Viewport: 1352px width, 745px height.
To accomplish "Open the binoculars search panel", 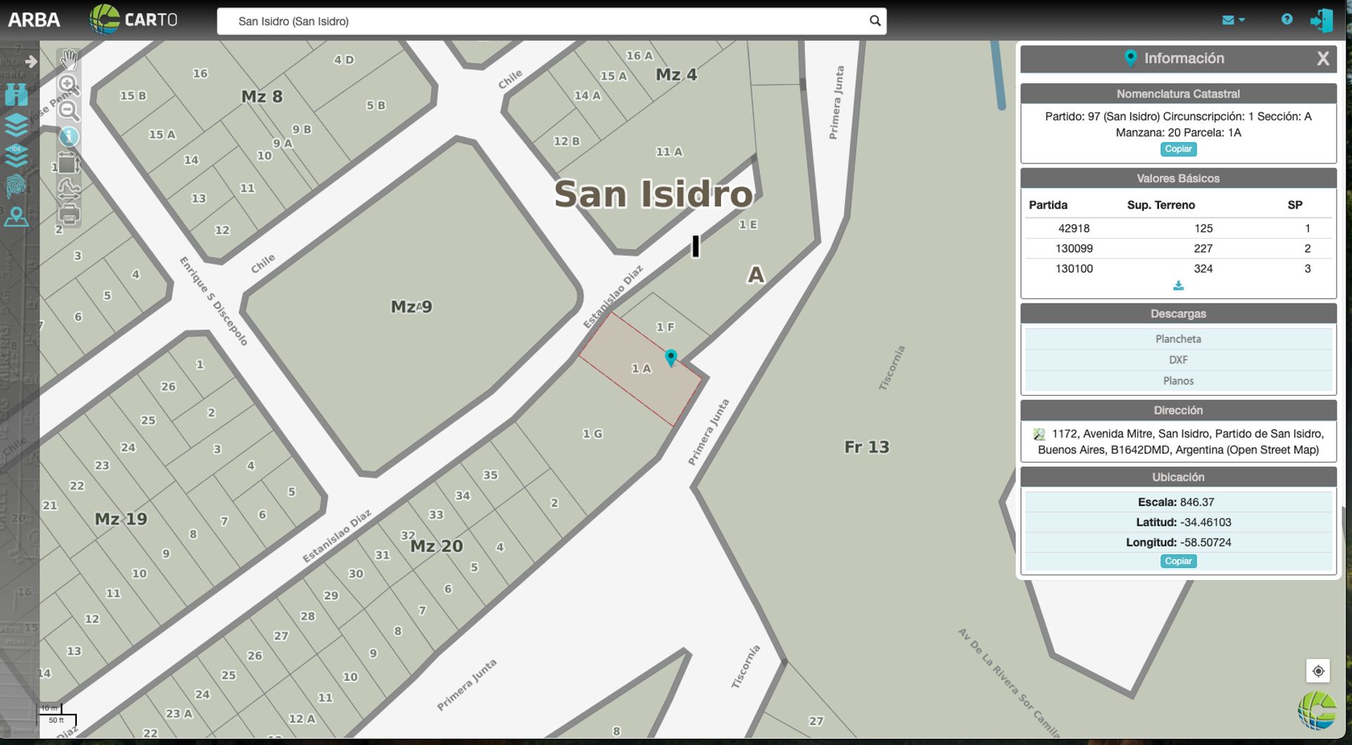I will click(x=16, y=94).
